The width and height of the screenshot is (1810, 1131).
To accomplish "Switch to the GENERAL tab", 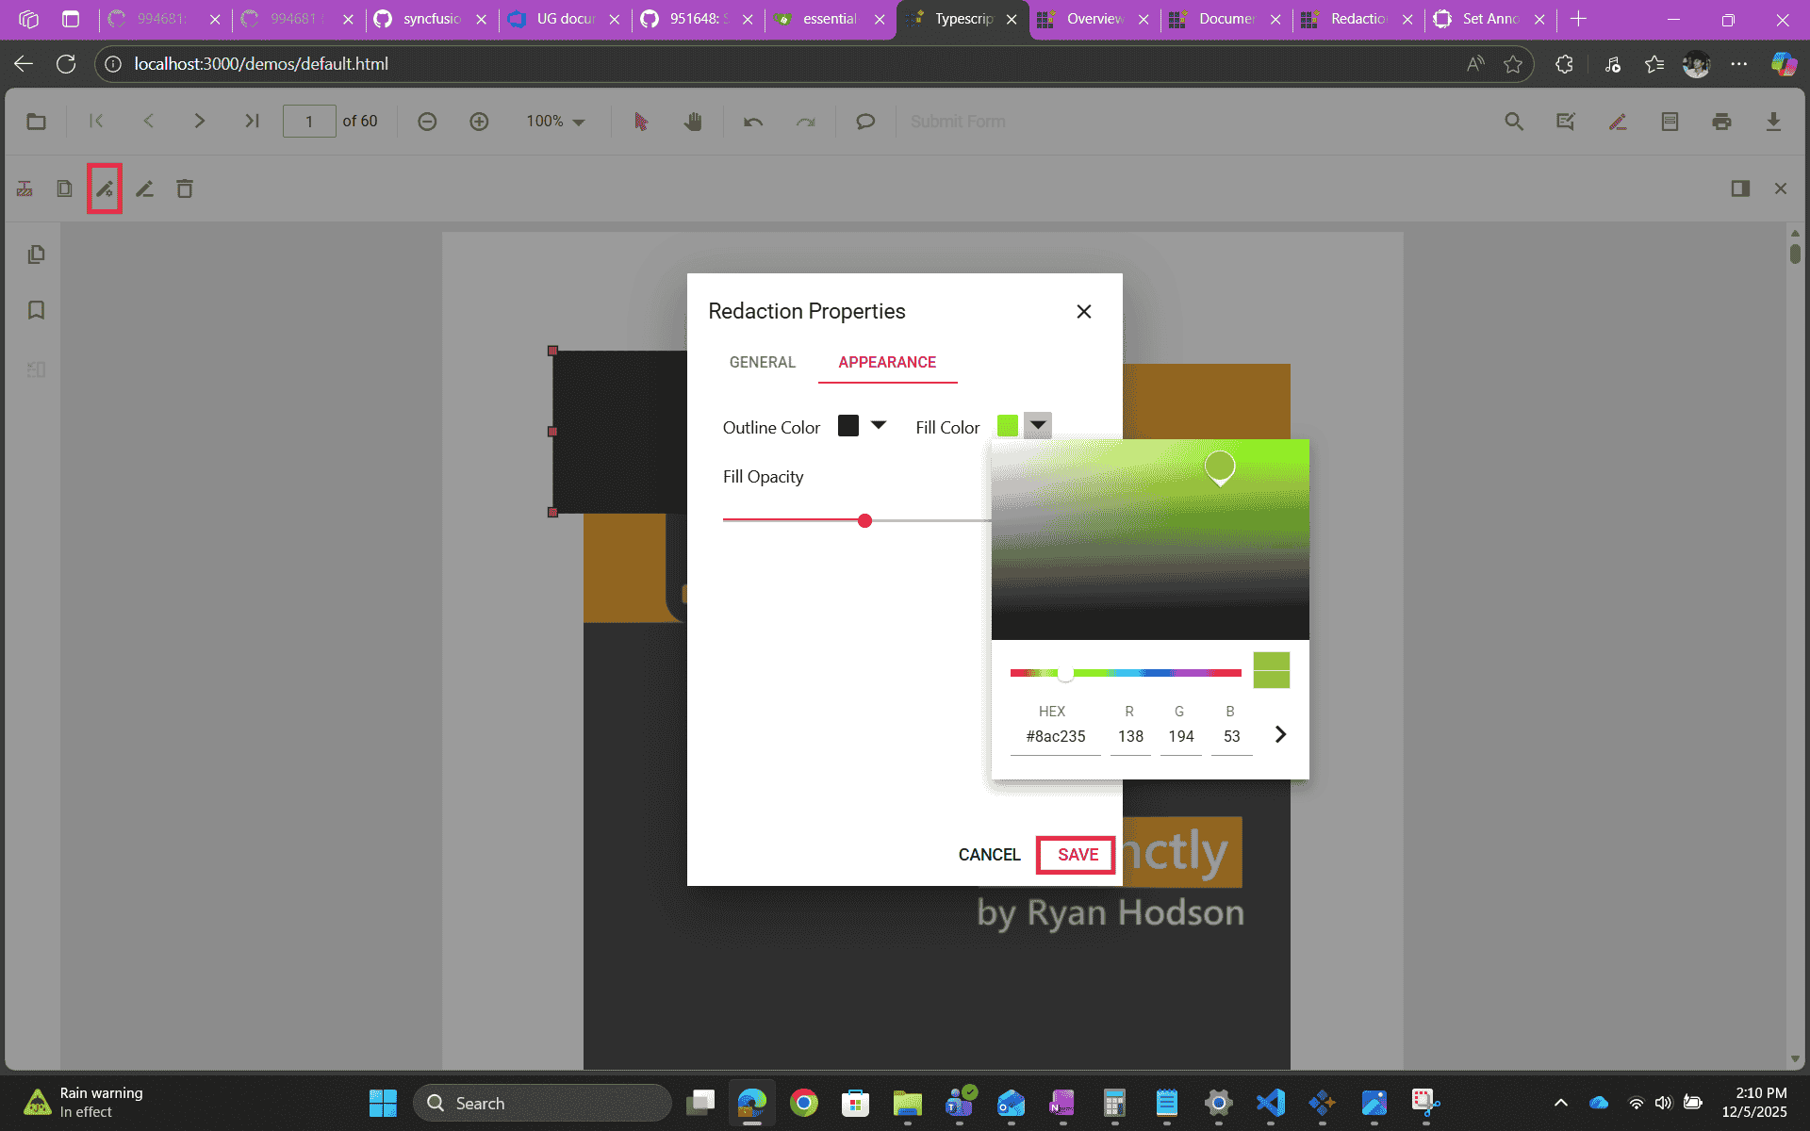I will (762, 362).
